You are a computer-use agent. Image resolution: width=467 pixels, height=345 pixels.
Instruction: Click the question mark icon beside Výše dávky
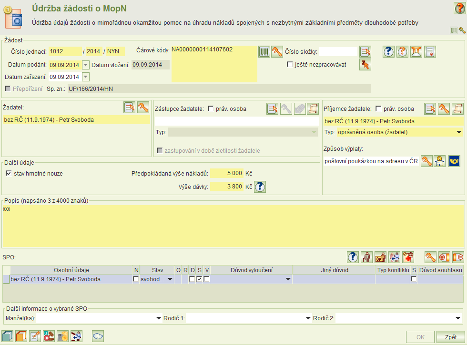tap(260, 187)
